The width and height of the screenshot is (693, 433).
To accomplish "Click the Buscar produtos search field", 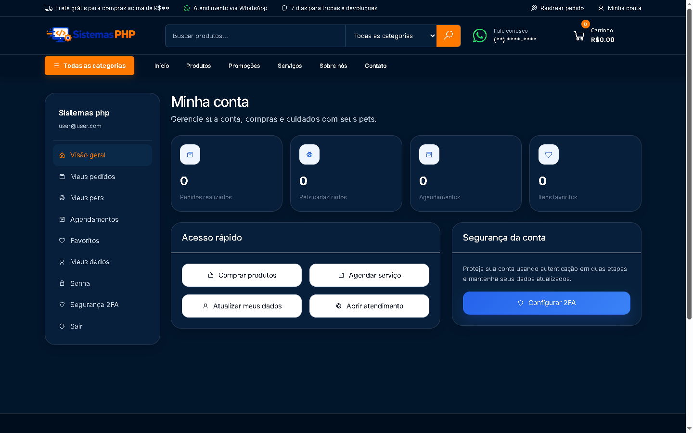I will click(255, 36).
